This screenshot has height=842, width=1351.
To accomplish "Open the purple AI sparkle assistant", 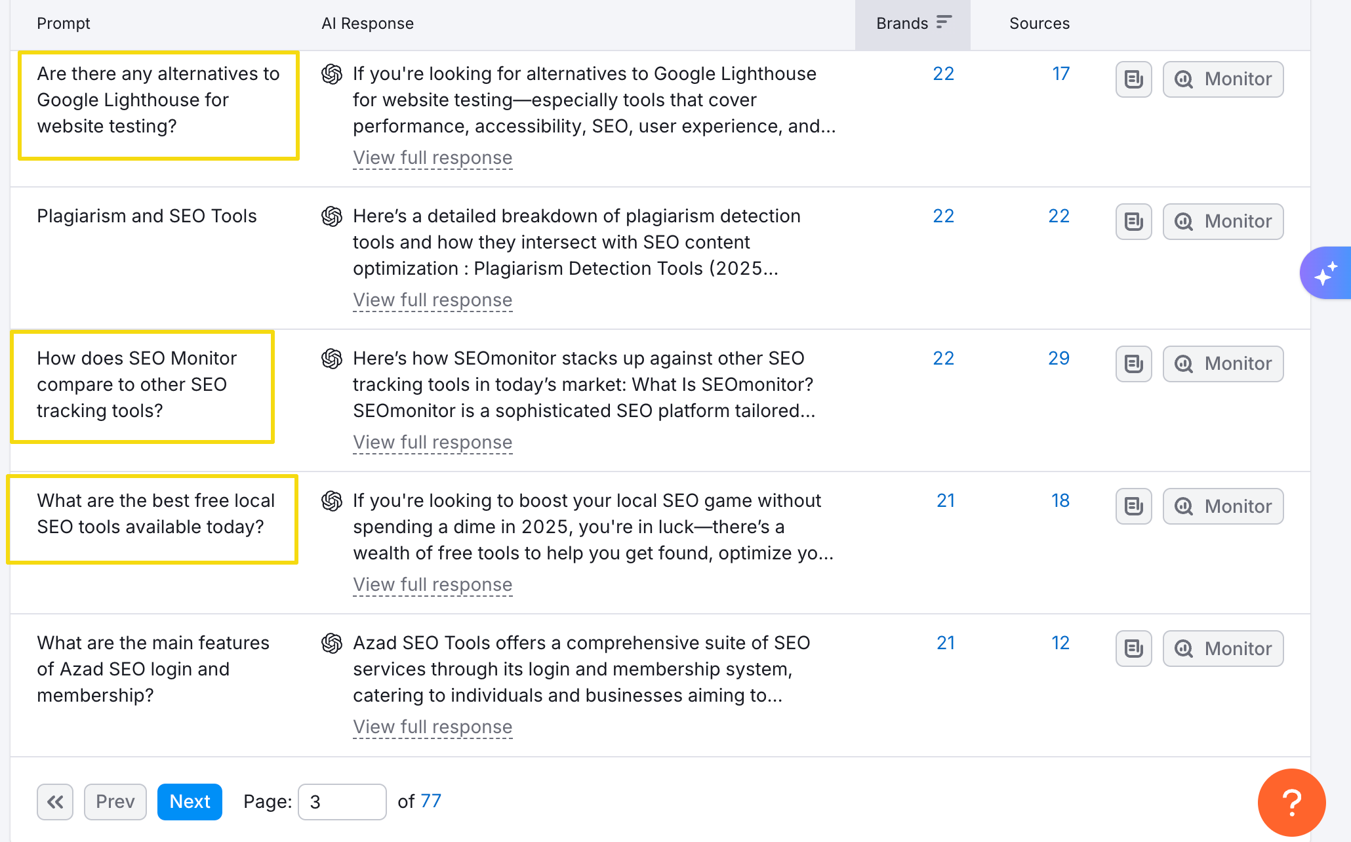I will coord(1325,273).
